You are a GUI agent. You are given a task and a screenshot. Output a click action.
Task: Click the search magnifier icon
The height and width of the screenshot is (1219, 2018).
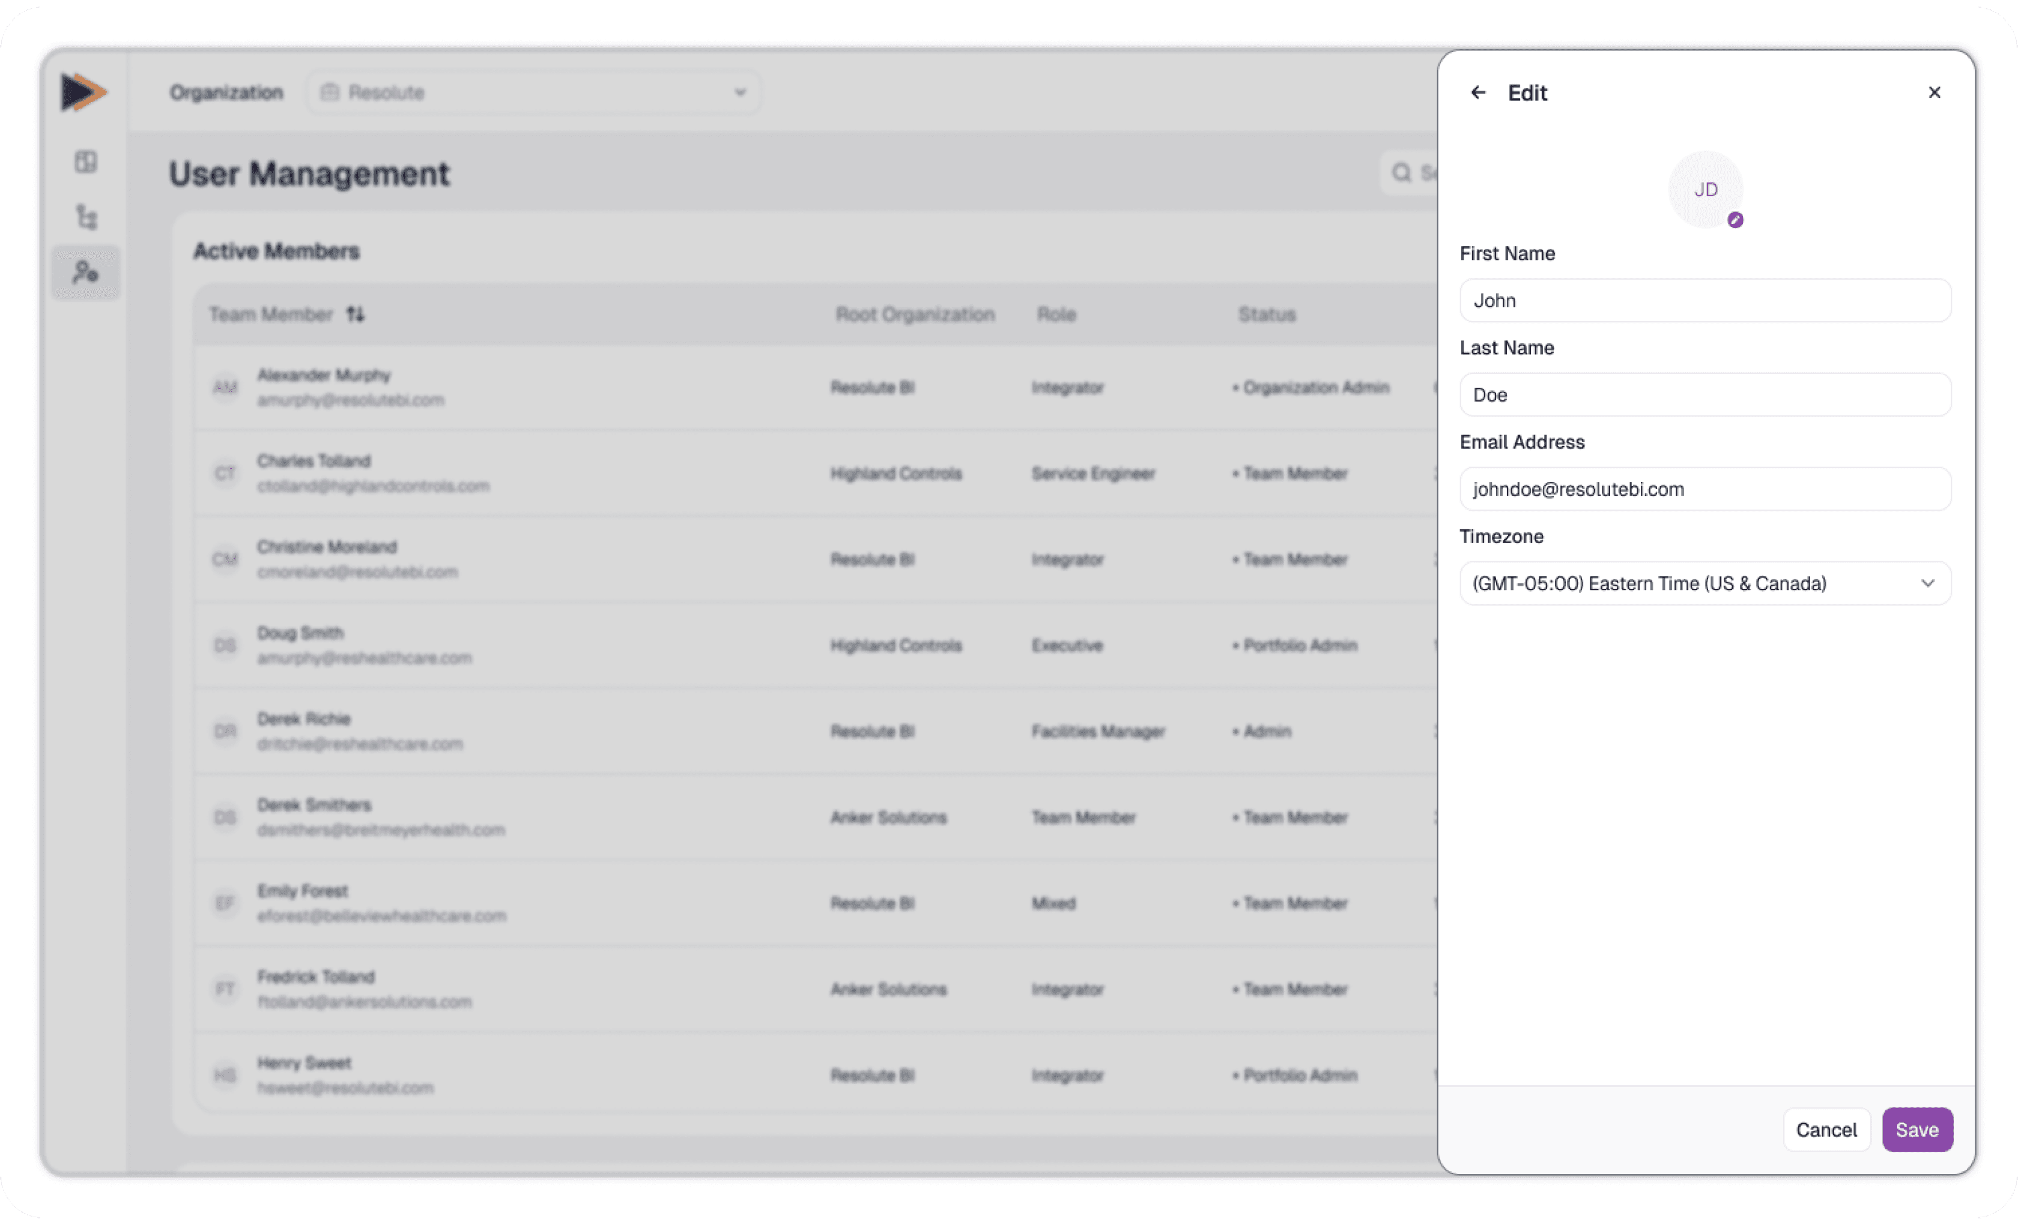pos(1401,173)
